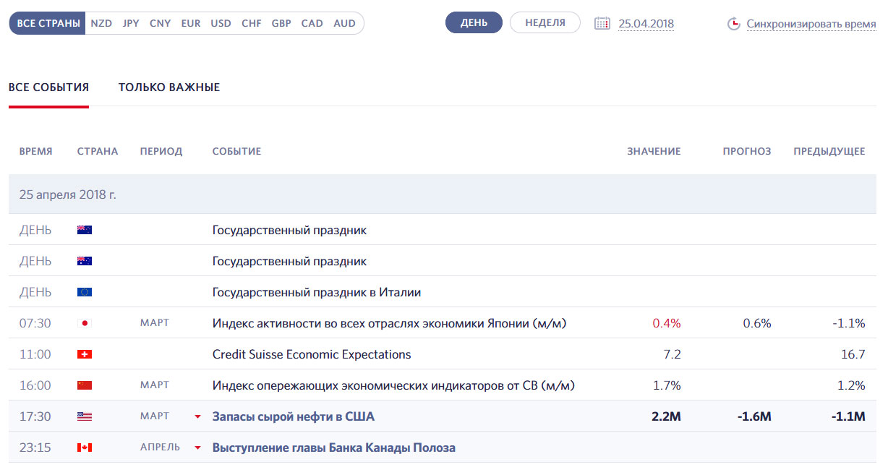The width and height of the screenshot is (888, 467).
Task: Select the Canada flag at 23:15
Action: pos(85,447)
